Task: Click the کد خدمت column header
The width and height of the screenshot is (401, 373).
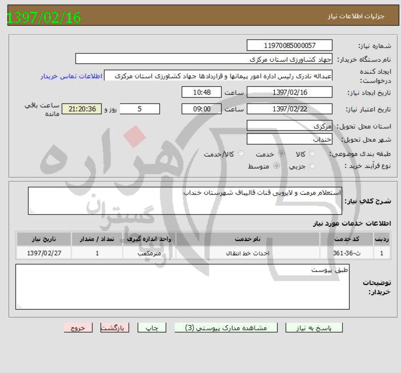Action: tap(347, 239)
